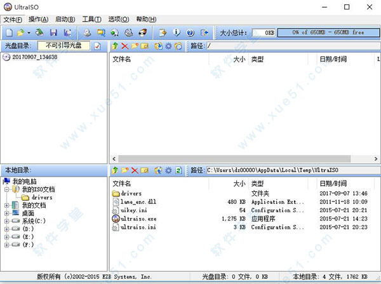Click the 不可引导光盘 button

(x=64, y=46)
